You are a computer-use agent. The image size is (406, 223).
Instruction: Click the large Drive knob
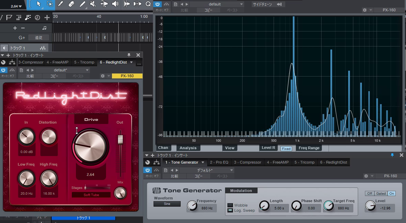click(x=90, y=147)
